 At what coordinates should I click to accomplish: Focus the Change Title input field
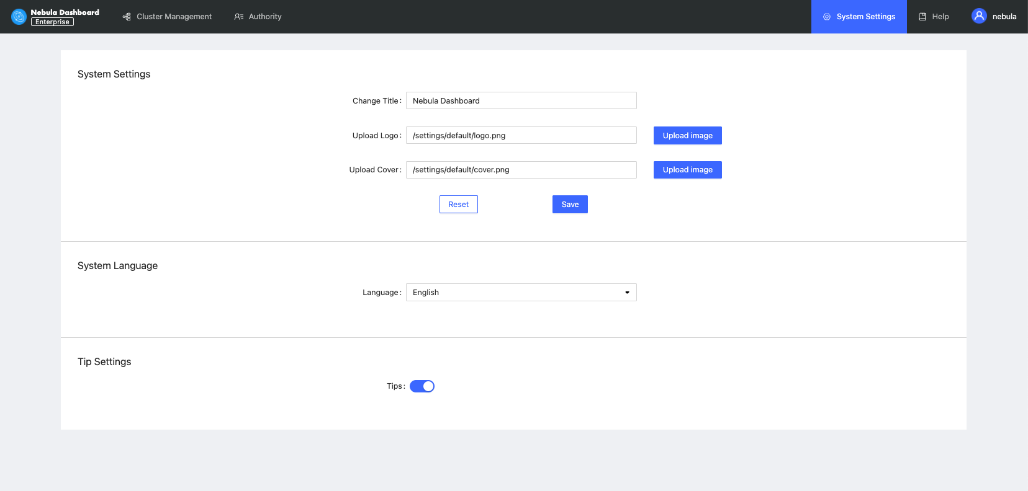pos(521,101)
